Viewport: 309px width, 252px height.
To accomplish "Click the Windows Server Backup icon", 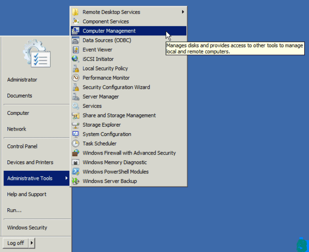I will (x=75, y=181).
